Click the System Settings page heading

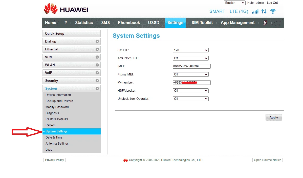coord(136,36)
